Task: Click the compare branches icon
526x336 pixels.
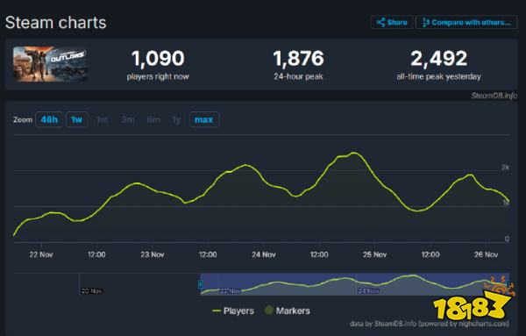Action: [426, 23]
